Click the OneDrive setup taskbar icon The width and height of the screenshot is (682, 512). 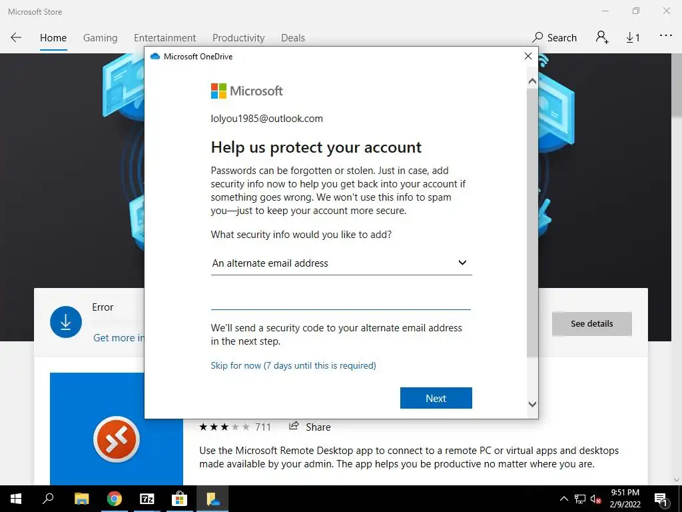pyautogui.click(x=212, y=499)
